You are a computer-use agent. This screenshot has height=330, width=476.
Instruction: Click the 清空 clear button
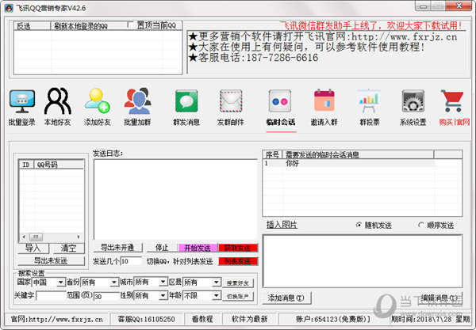(68, 248)
